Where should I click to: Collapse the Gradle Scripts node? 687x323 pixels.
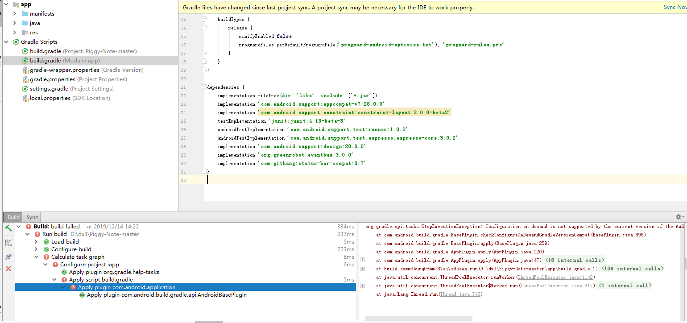coord(6,42)
